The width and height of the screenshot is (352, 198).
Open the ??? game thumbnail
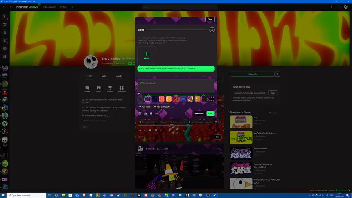(x=241, y=122)
